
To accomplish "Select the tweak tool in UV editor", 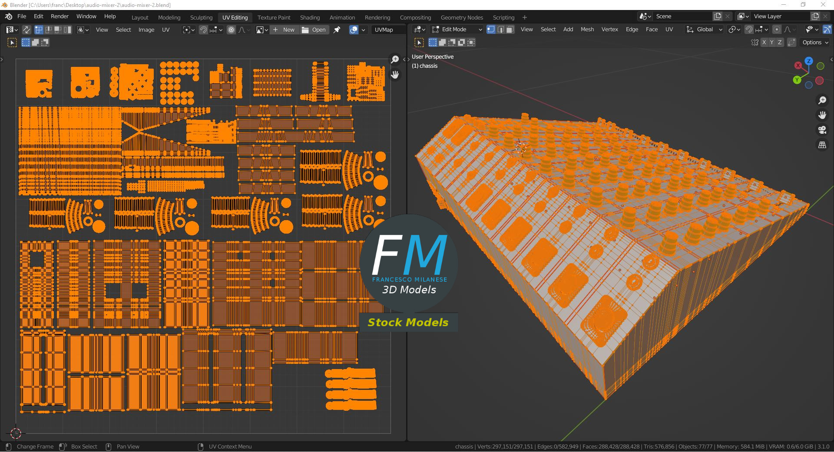I will click(12, 43).
